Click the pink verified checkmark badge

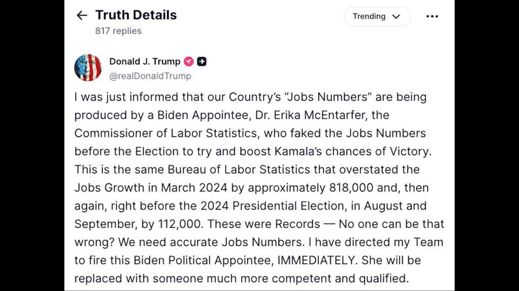(x=189, y=61)
